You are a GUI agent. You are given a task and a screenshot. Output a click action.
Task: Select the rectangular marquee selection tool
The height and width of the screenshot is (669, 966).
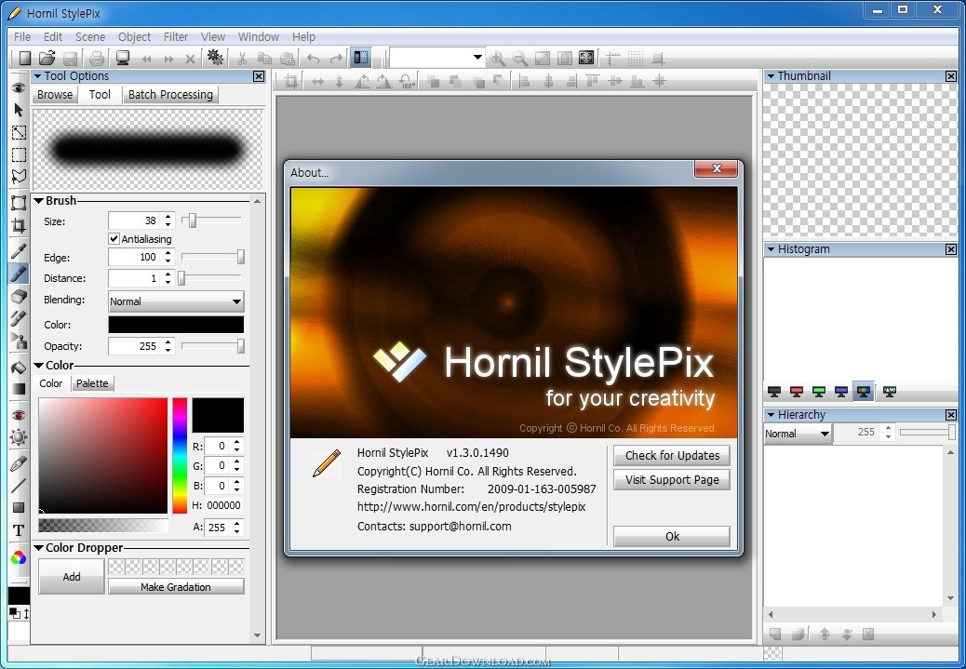point(19,154)
